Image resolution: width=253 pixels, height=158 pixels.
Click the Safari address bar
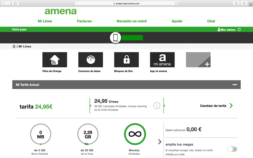click(x=127, y=3)
